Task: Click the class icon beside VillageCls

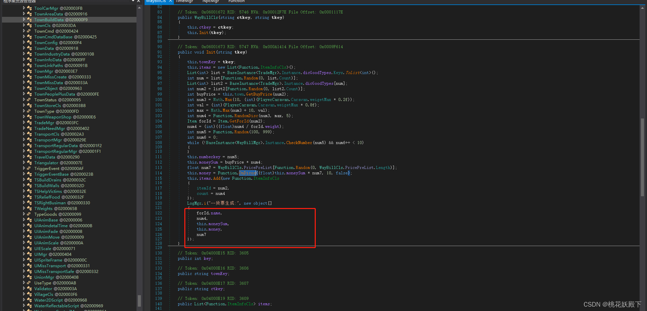Action: point(29,294)
